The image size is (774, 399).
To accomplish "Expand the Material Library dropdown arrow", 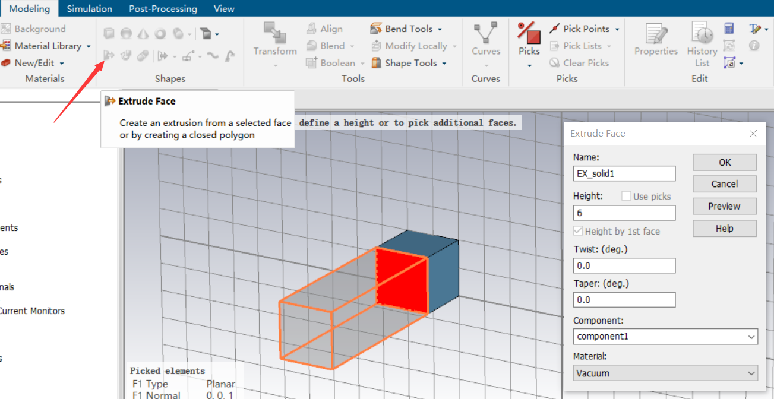I will point(89,46).
